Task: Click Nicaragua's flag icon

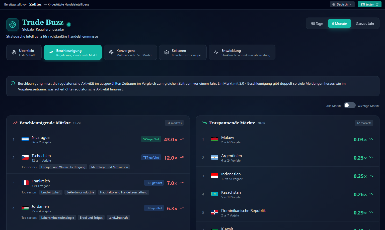Action: pyautogui.click(x=25, y=139)
